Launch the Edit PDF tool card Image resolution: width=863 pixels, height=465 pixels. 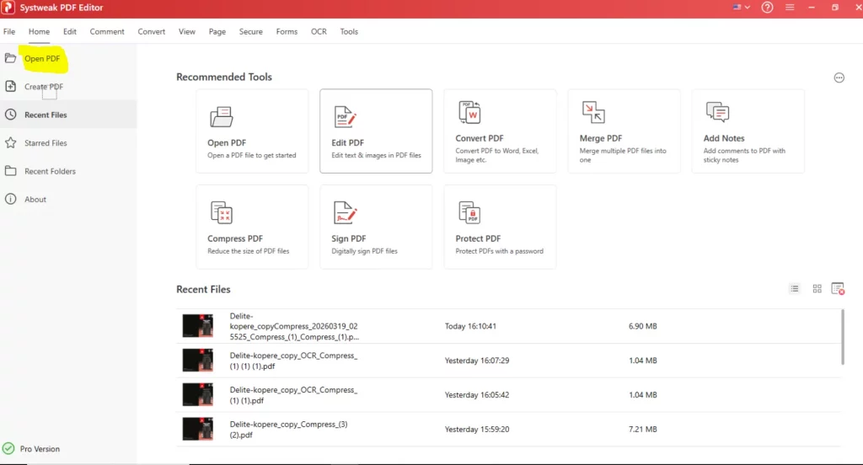tap(376, 131)
